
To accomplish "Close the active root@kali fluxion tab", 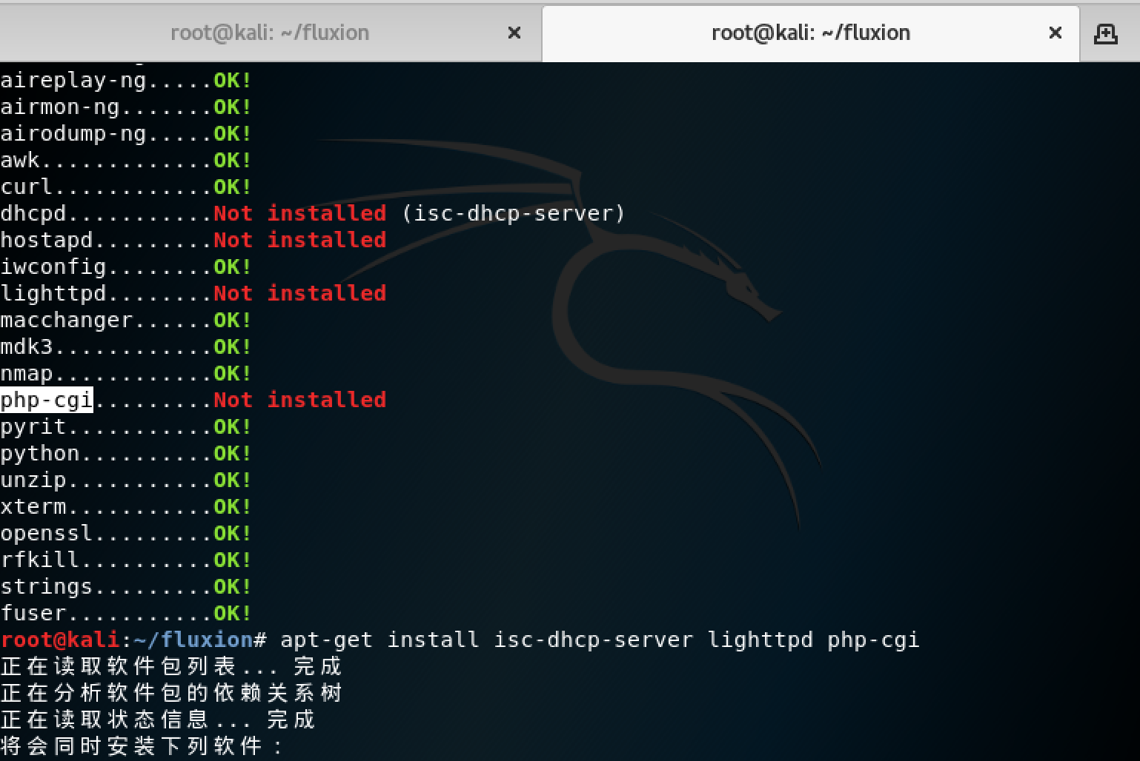I will point(1055,33).
